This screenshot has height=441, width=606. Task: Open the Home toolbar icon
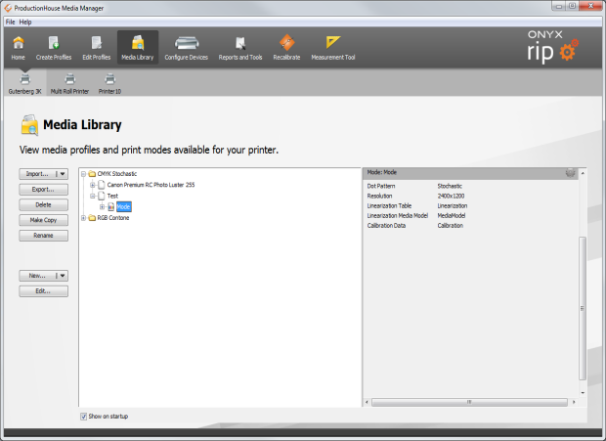coord(19,48)
